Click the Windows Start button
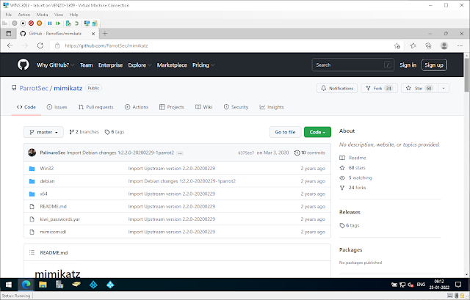This screenshot has height=300, width=470. tap(9, 285)
